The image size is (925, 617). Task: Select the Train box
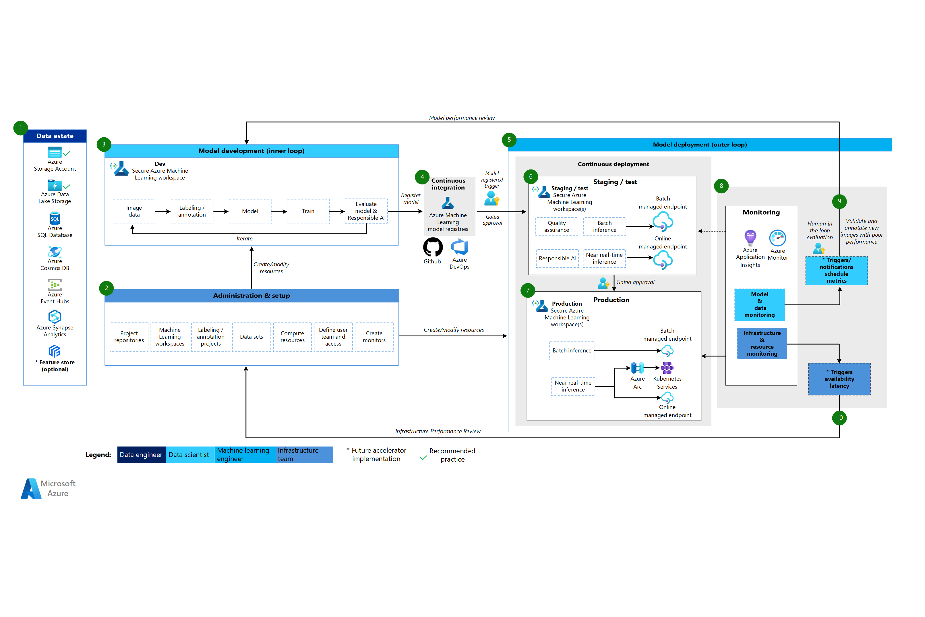308,211
